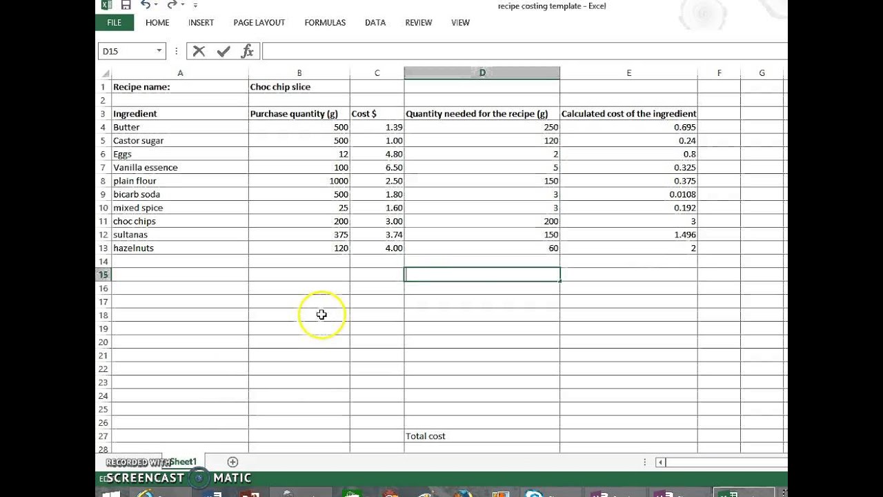Click the 'plain flour' cell

coord(180,181)
